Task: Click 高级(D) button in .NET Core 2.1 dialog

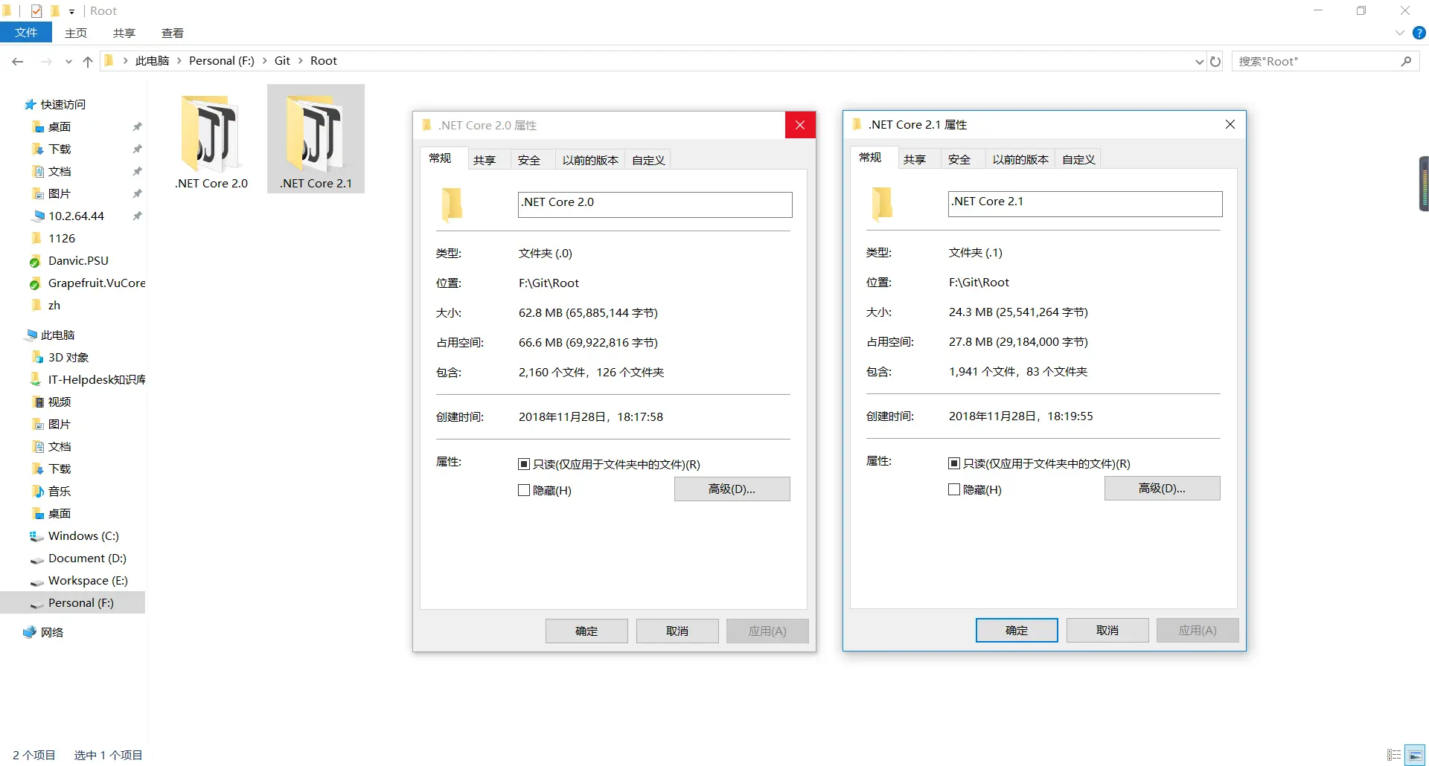Action: pyautogui.click(x=1162, y=488)
